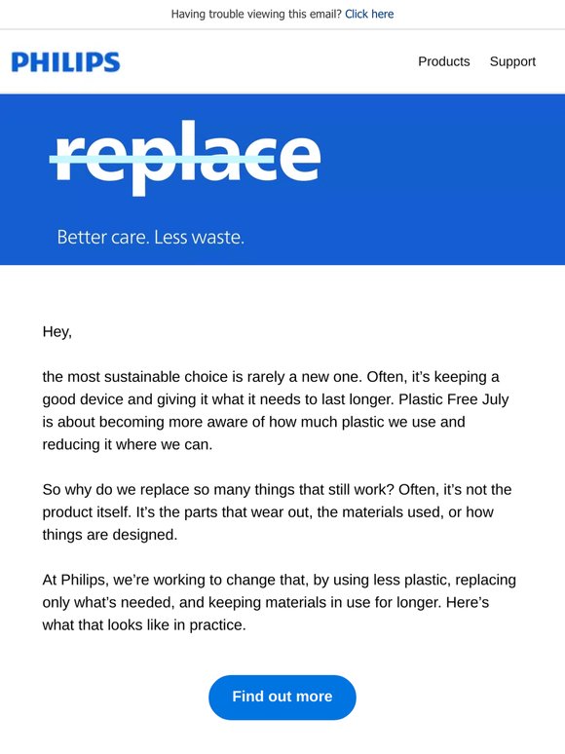Click the Philips logo in the header

[66, 62]
